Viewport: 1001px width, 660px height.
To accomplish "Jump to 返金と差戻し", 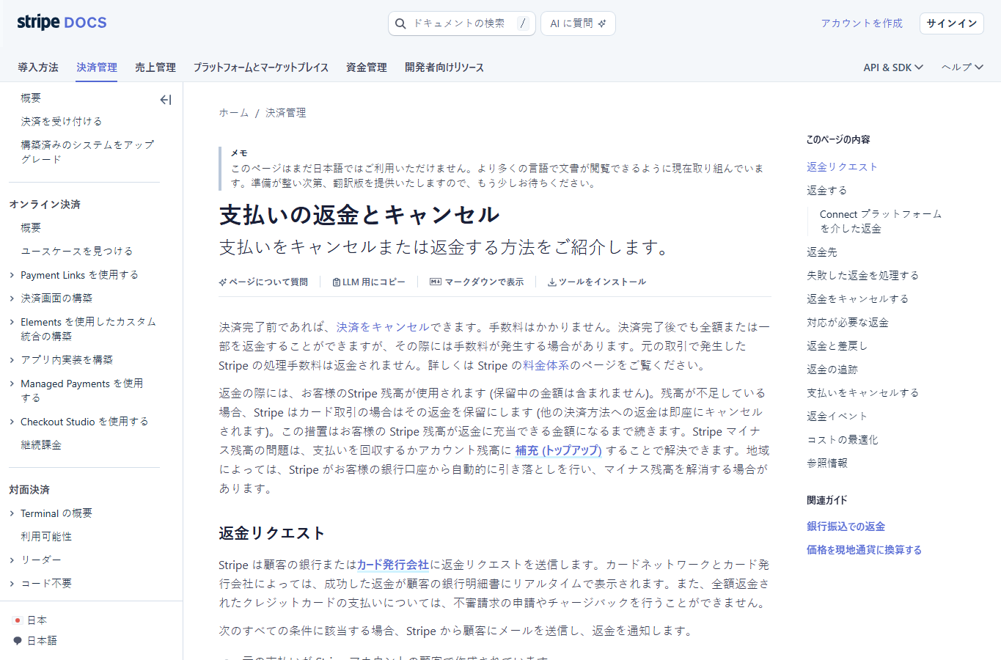I will (837, 346).
